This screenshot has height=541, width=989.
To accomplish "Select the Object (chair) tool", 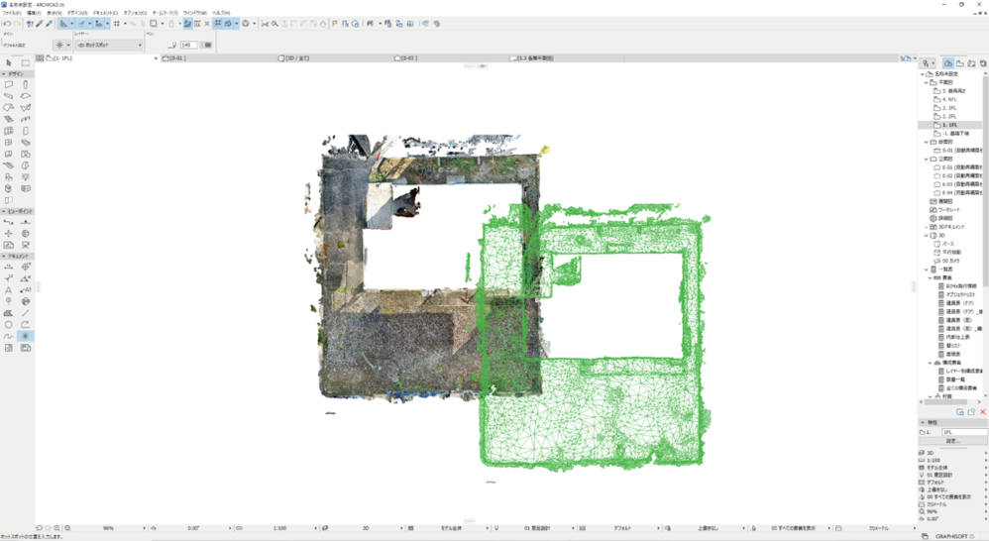I will (9, 177).
